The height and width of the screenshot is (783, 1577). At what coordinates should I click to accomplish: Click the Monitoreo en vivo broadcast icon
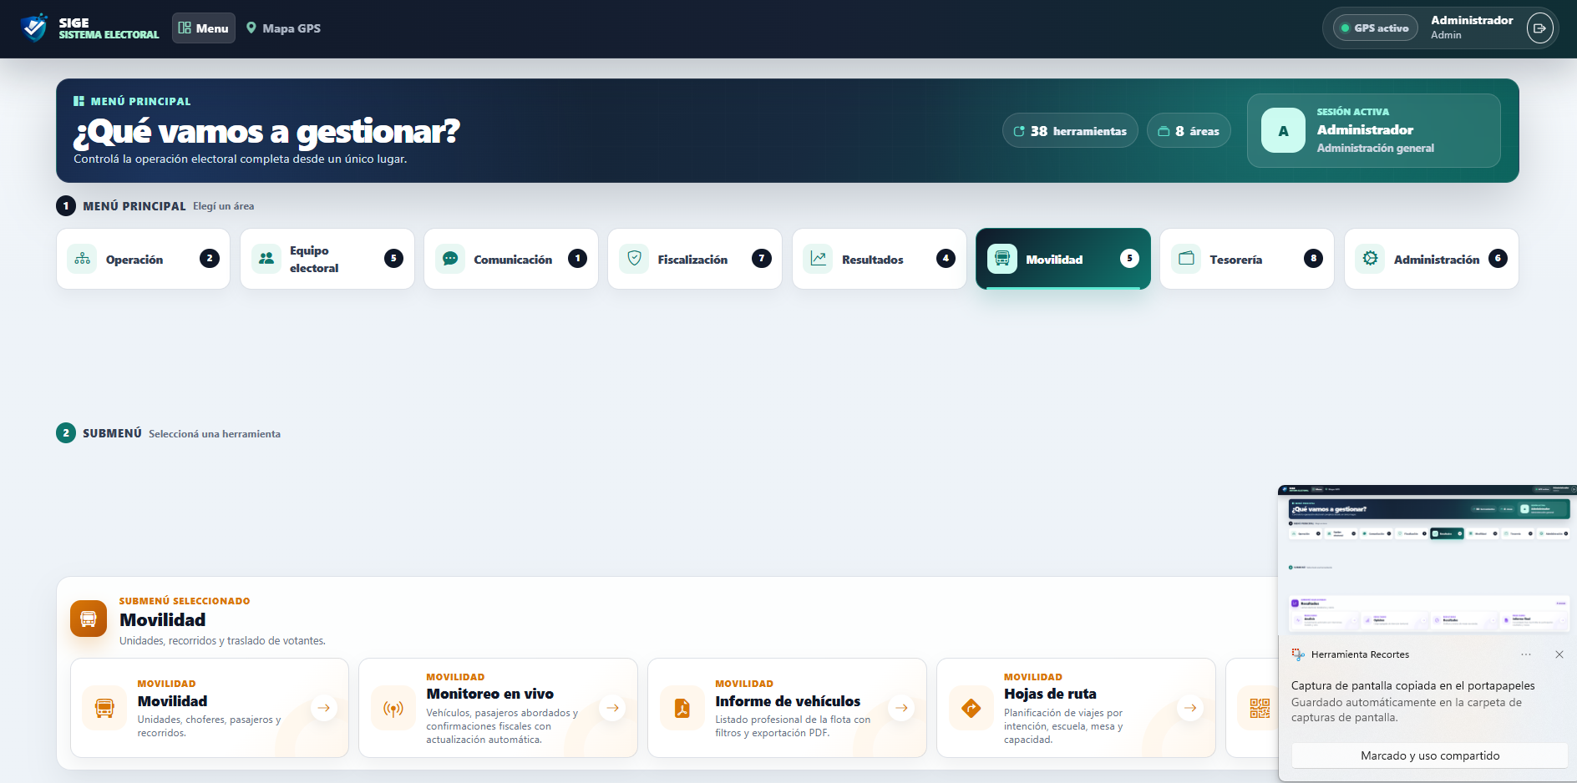[x=393, y=709]
